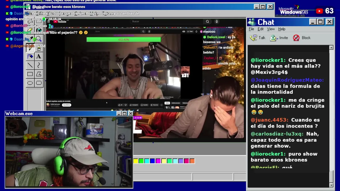Pick the magenta color swatch
The height and width of the screenshot is (191, 340).
158,161
